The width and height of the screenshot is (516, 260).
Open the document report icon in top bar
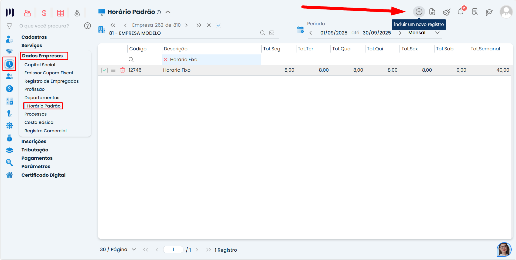(x=432, y=12)
